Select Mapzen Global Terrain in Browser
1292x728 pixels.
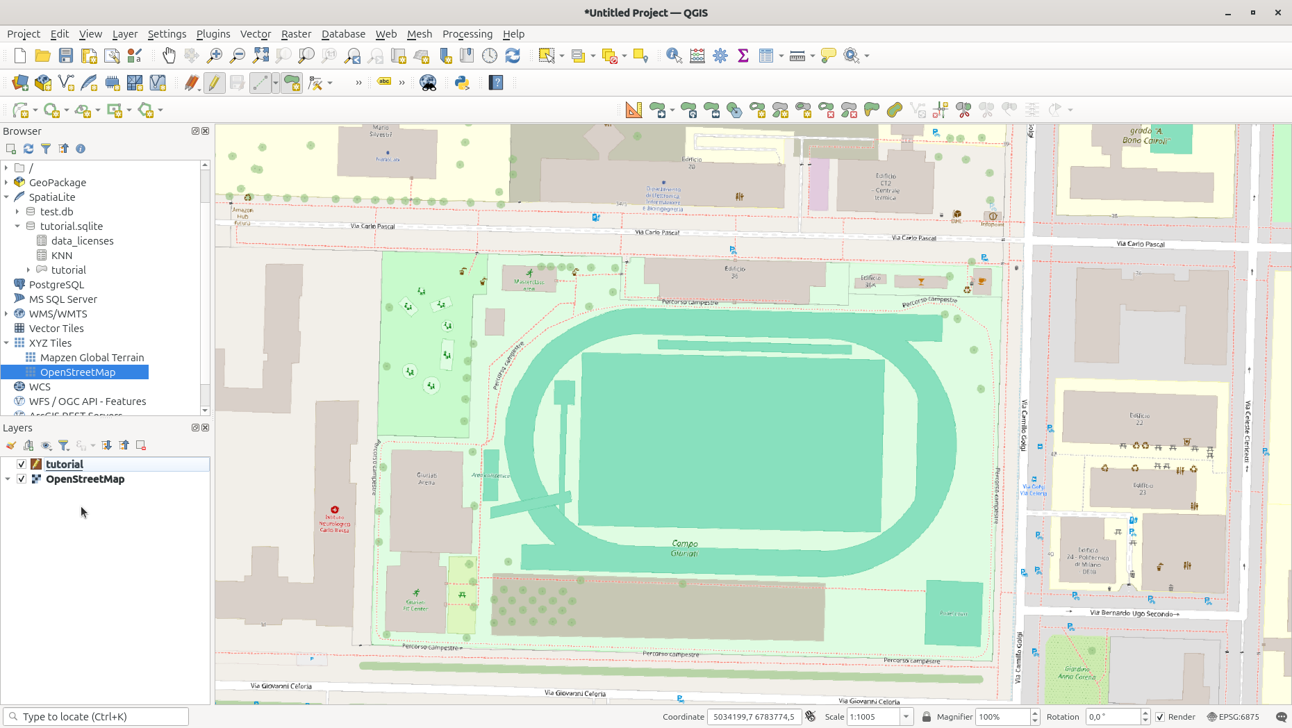tap(92, 358)
